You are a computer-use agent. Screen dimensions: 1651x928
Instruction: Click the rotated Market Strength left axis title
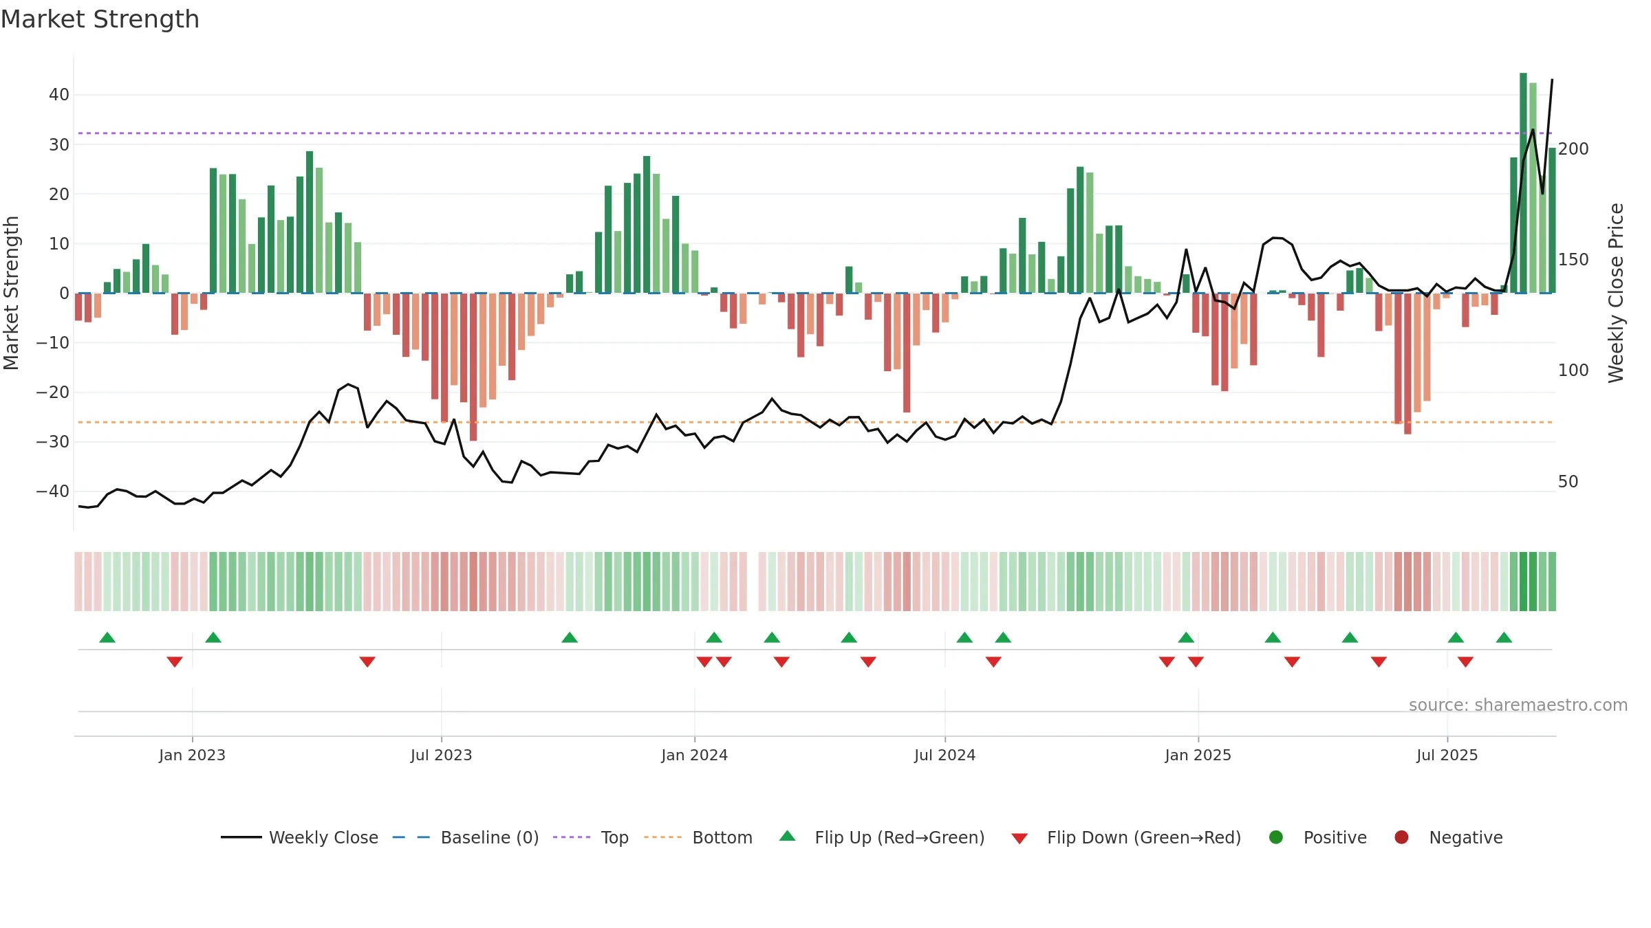12,293
